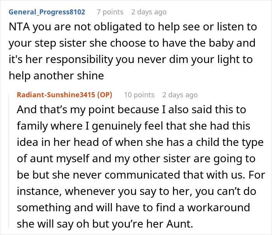
Task: Click the word 'responsibility' in top comment
Action: point(79,60)
